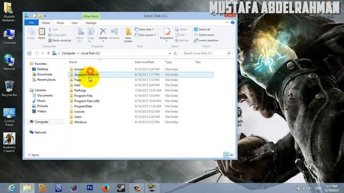Open Steam from taskbar

[x=121, y=188]
